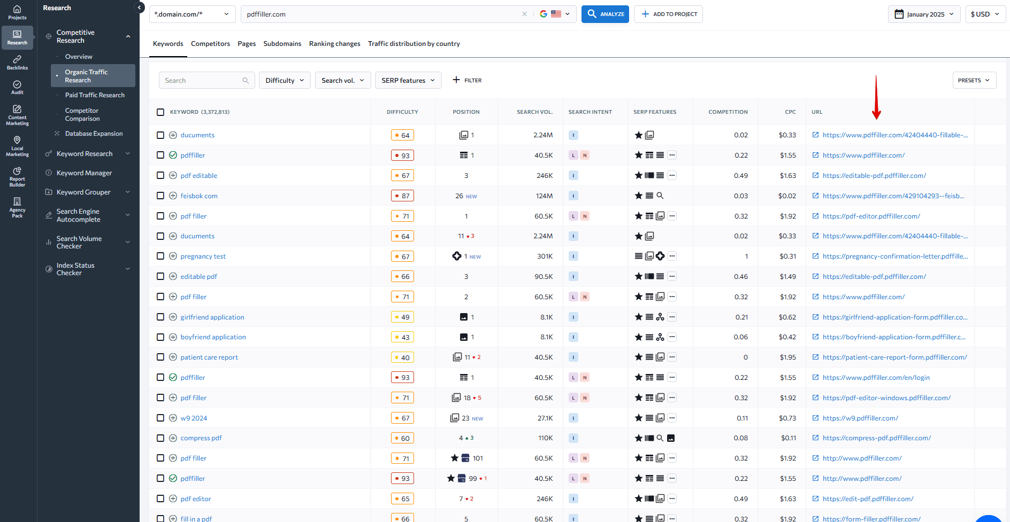
Task: Show more SERP features for 'pdf editable'
Action: point(672,175)
